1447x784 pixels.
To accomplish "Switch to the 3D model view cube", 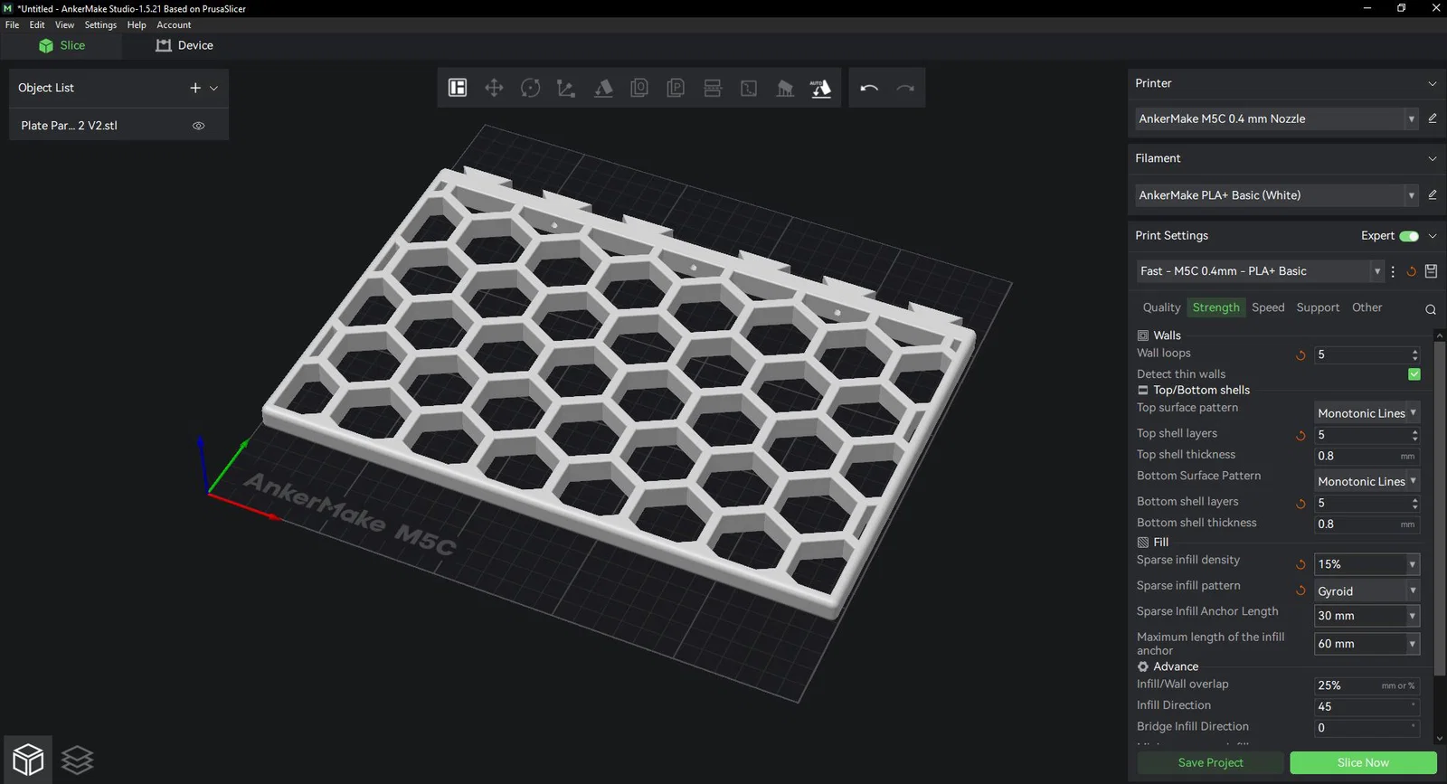I will coord(28,760).
